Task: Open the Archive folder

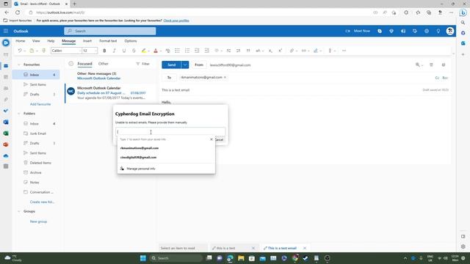Action: pos(35,173)
